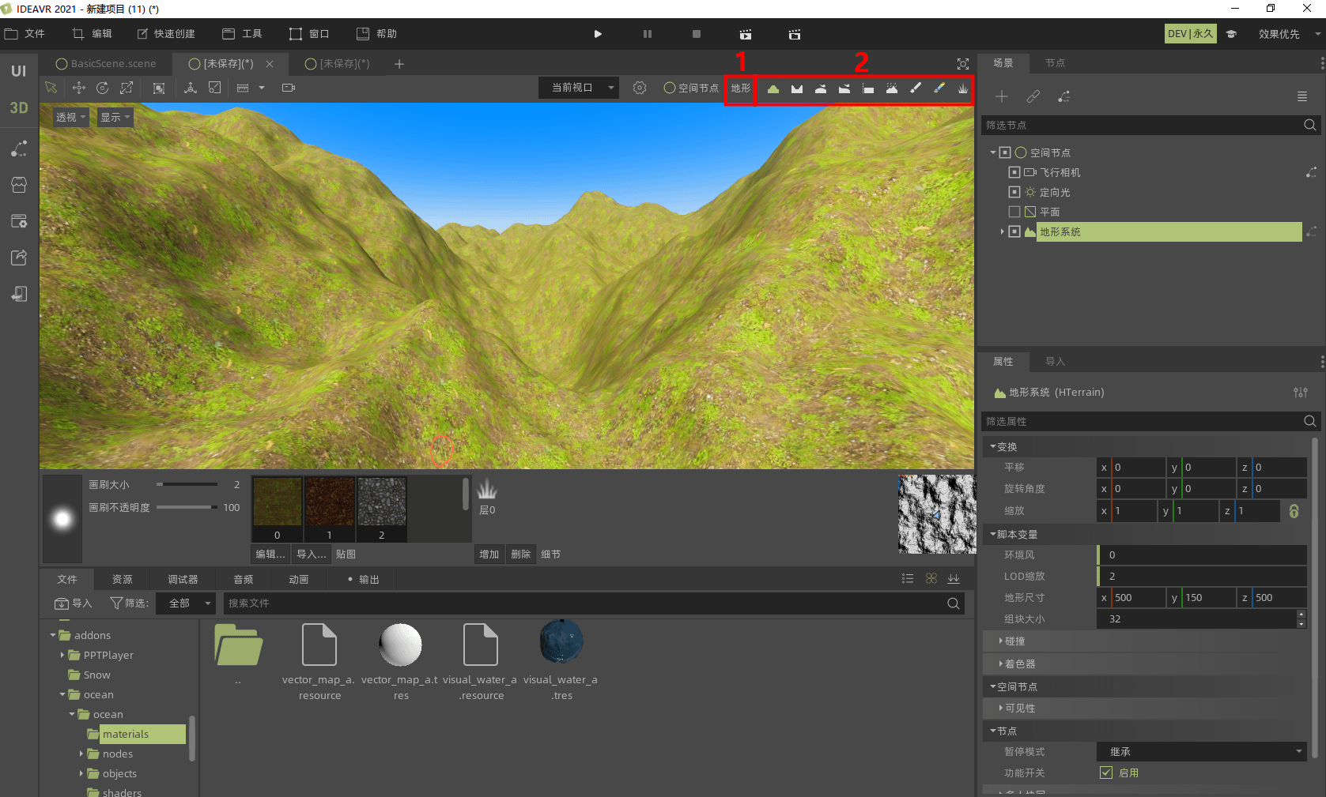Click the link node icon in scene panel

click(1033, 96)
